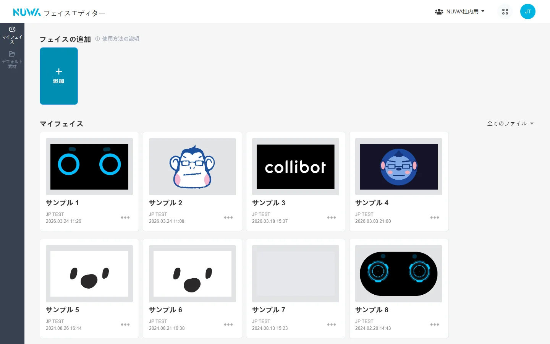Image resolution: width=550 pixels, height=344 pixels.
Task: Click the date 2024.08.26 16:44
Action: (x=63, y=328)
